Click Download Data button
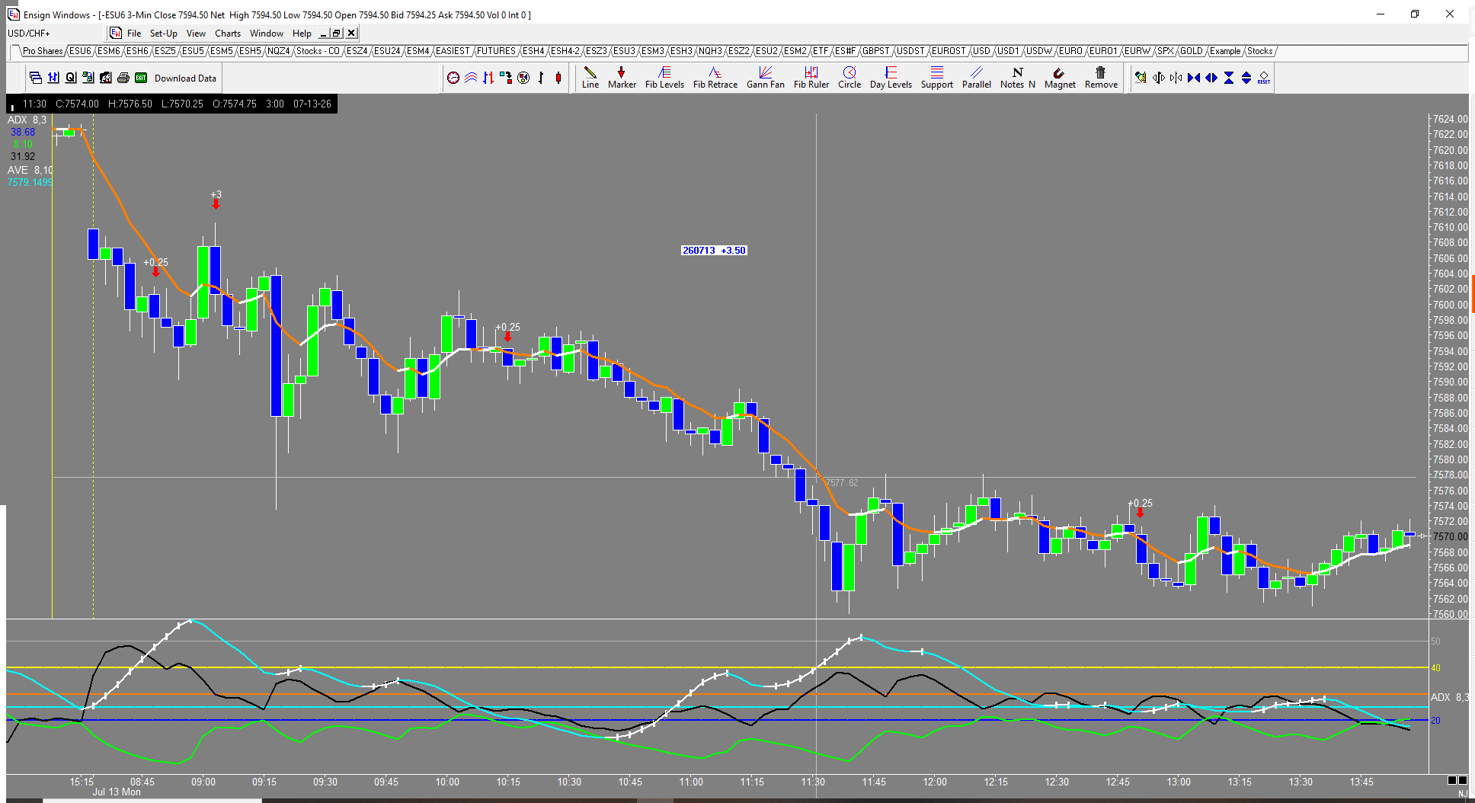Screen dimensions: 1475x803 coord(185,78)
